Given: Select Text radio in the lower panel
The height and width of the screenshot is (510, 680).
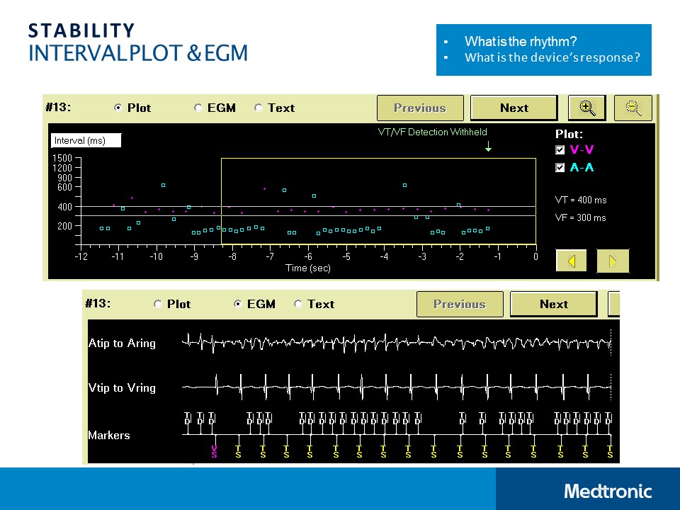Looking at the screenshot, I should [298, 304].
